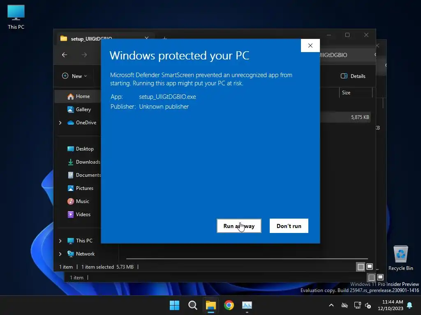Select OneDrive in the sidebar

[82, 122]
